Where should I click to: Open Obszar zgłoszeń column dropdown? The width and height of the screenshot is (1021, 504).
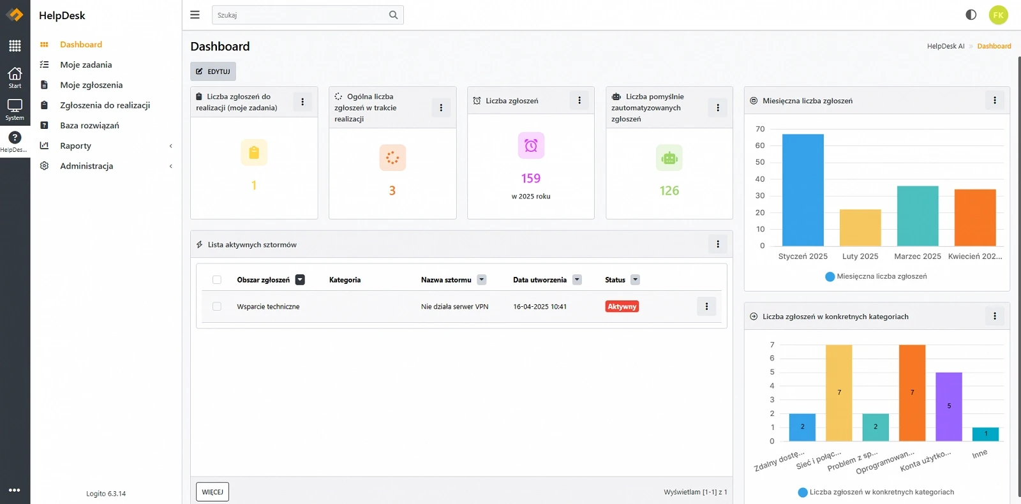click(x=300, y=279)
